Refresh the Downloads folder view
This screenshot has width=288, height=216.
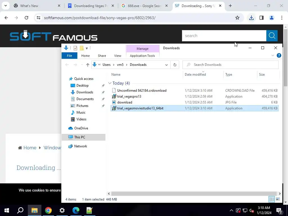(175, 65)
